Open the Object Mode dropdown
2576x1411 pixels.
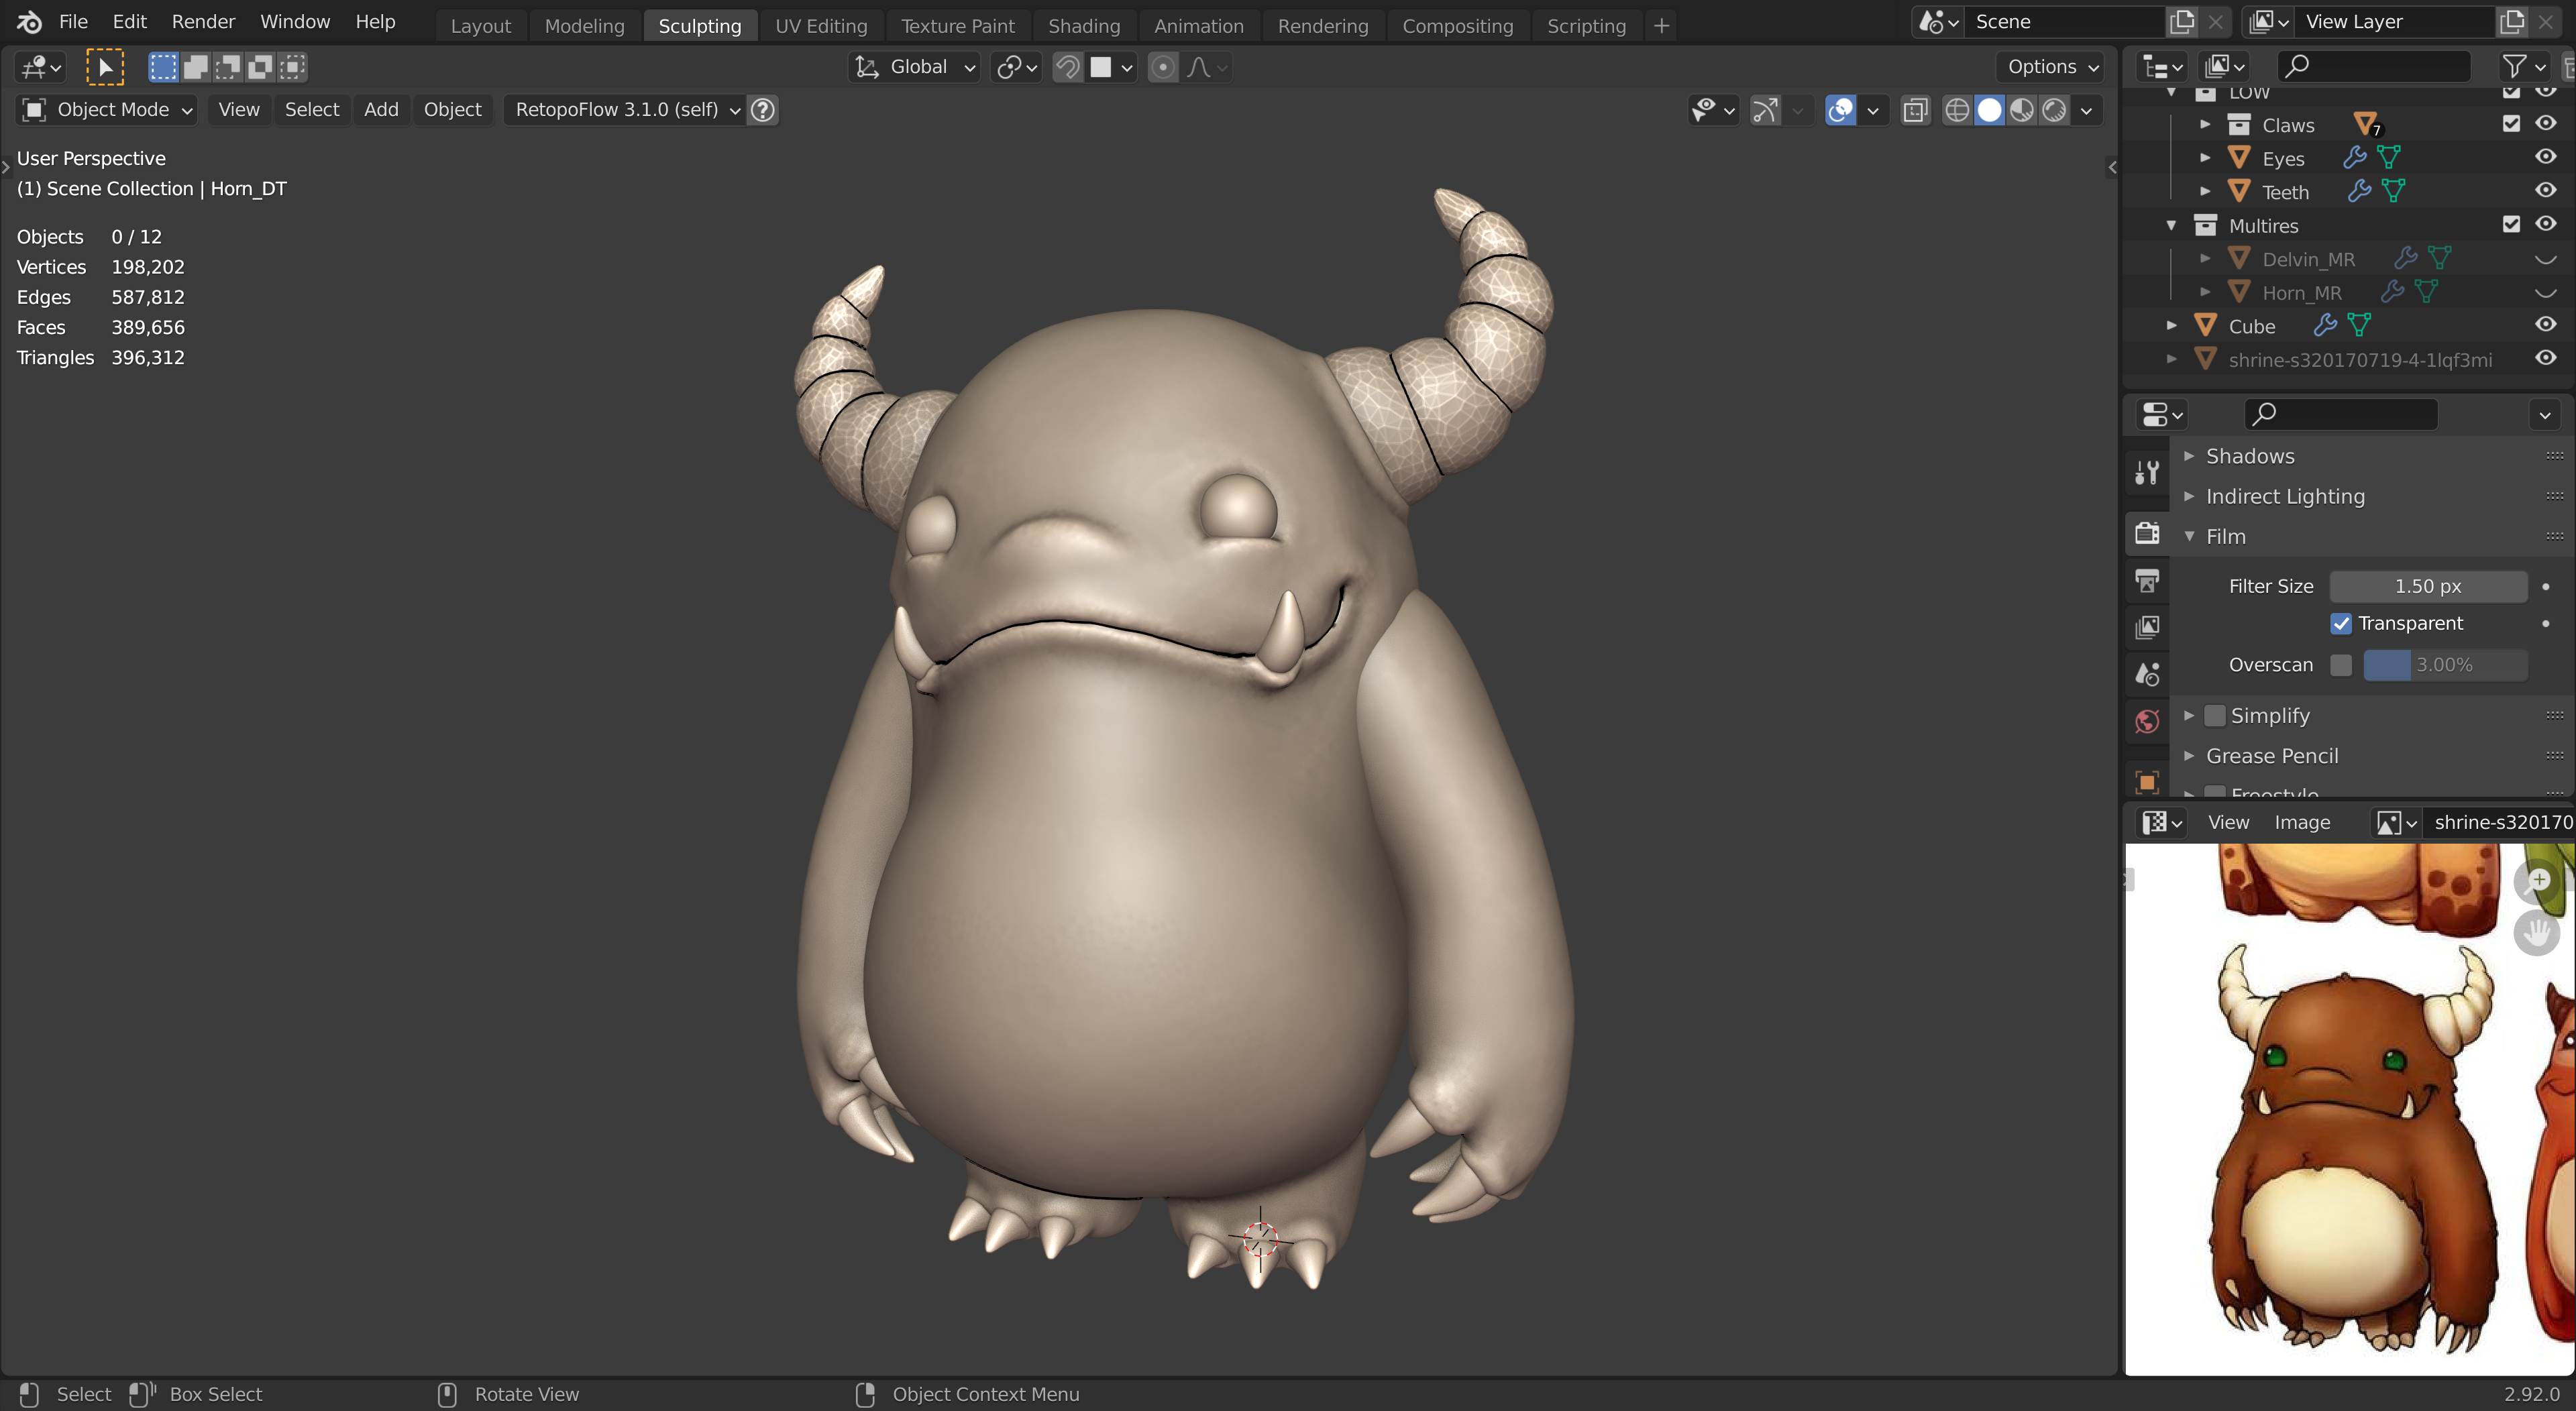[x=108, y=110]
